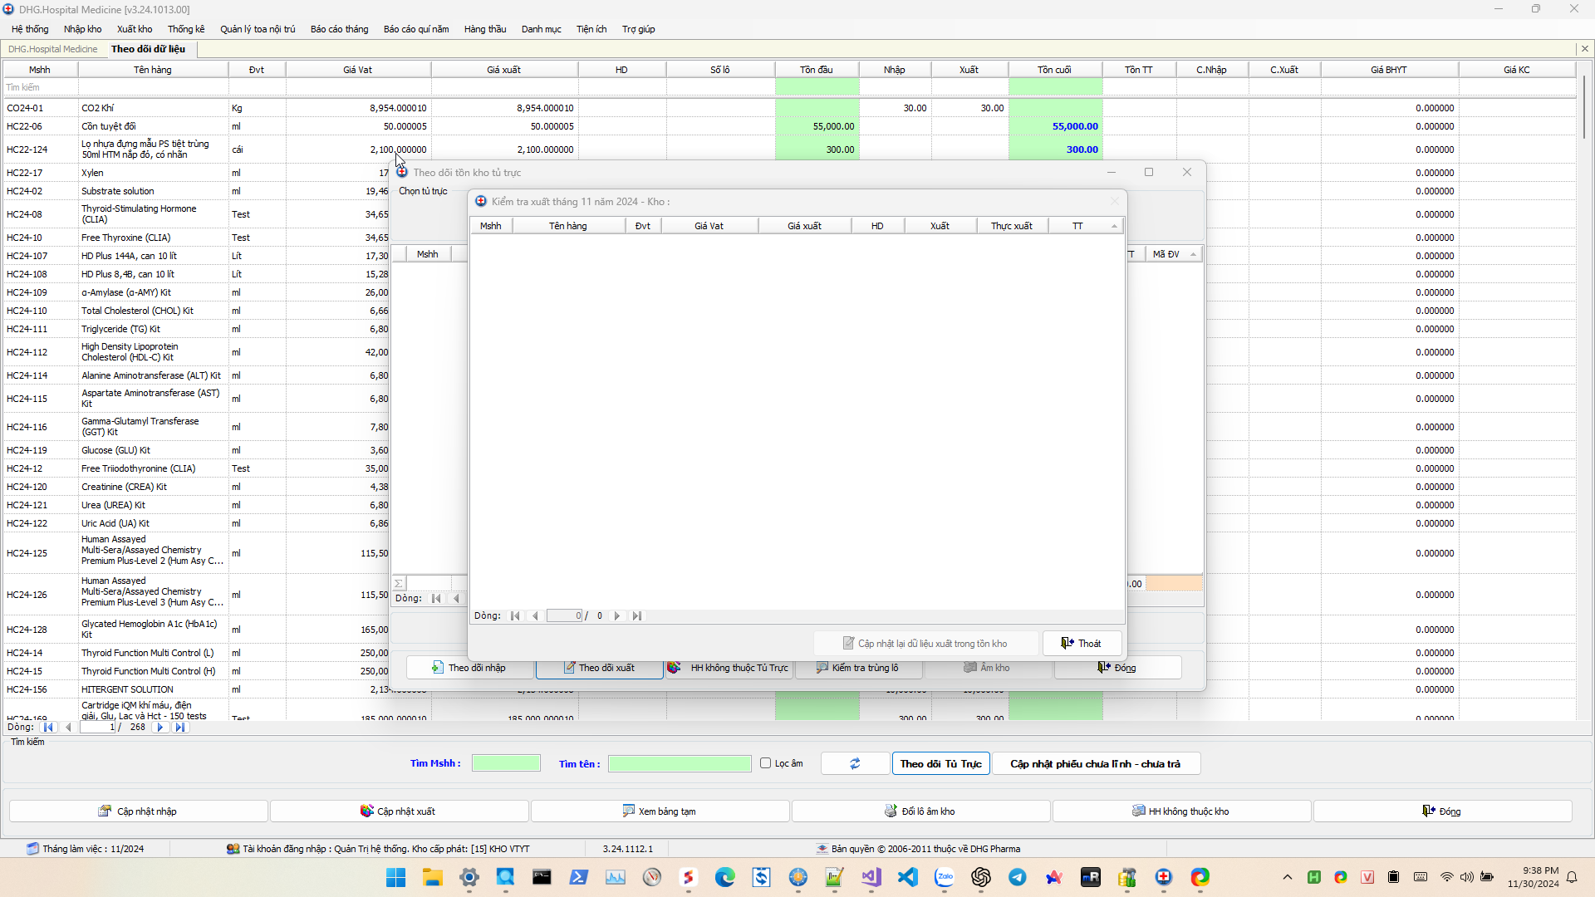Open Đổi lô âm kho function

(920, 811)
